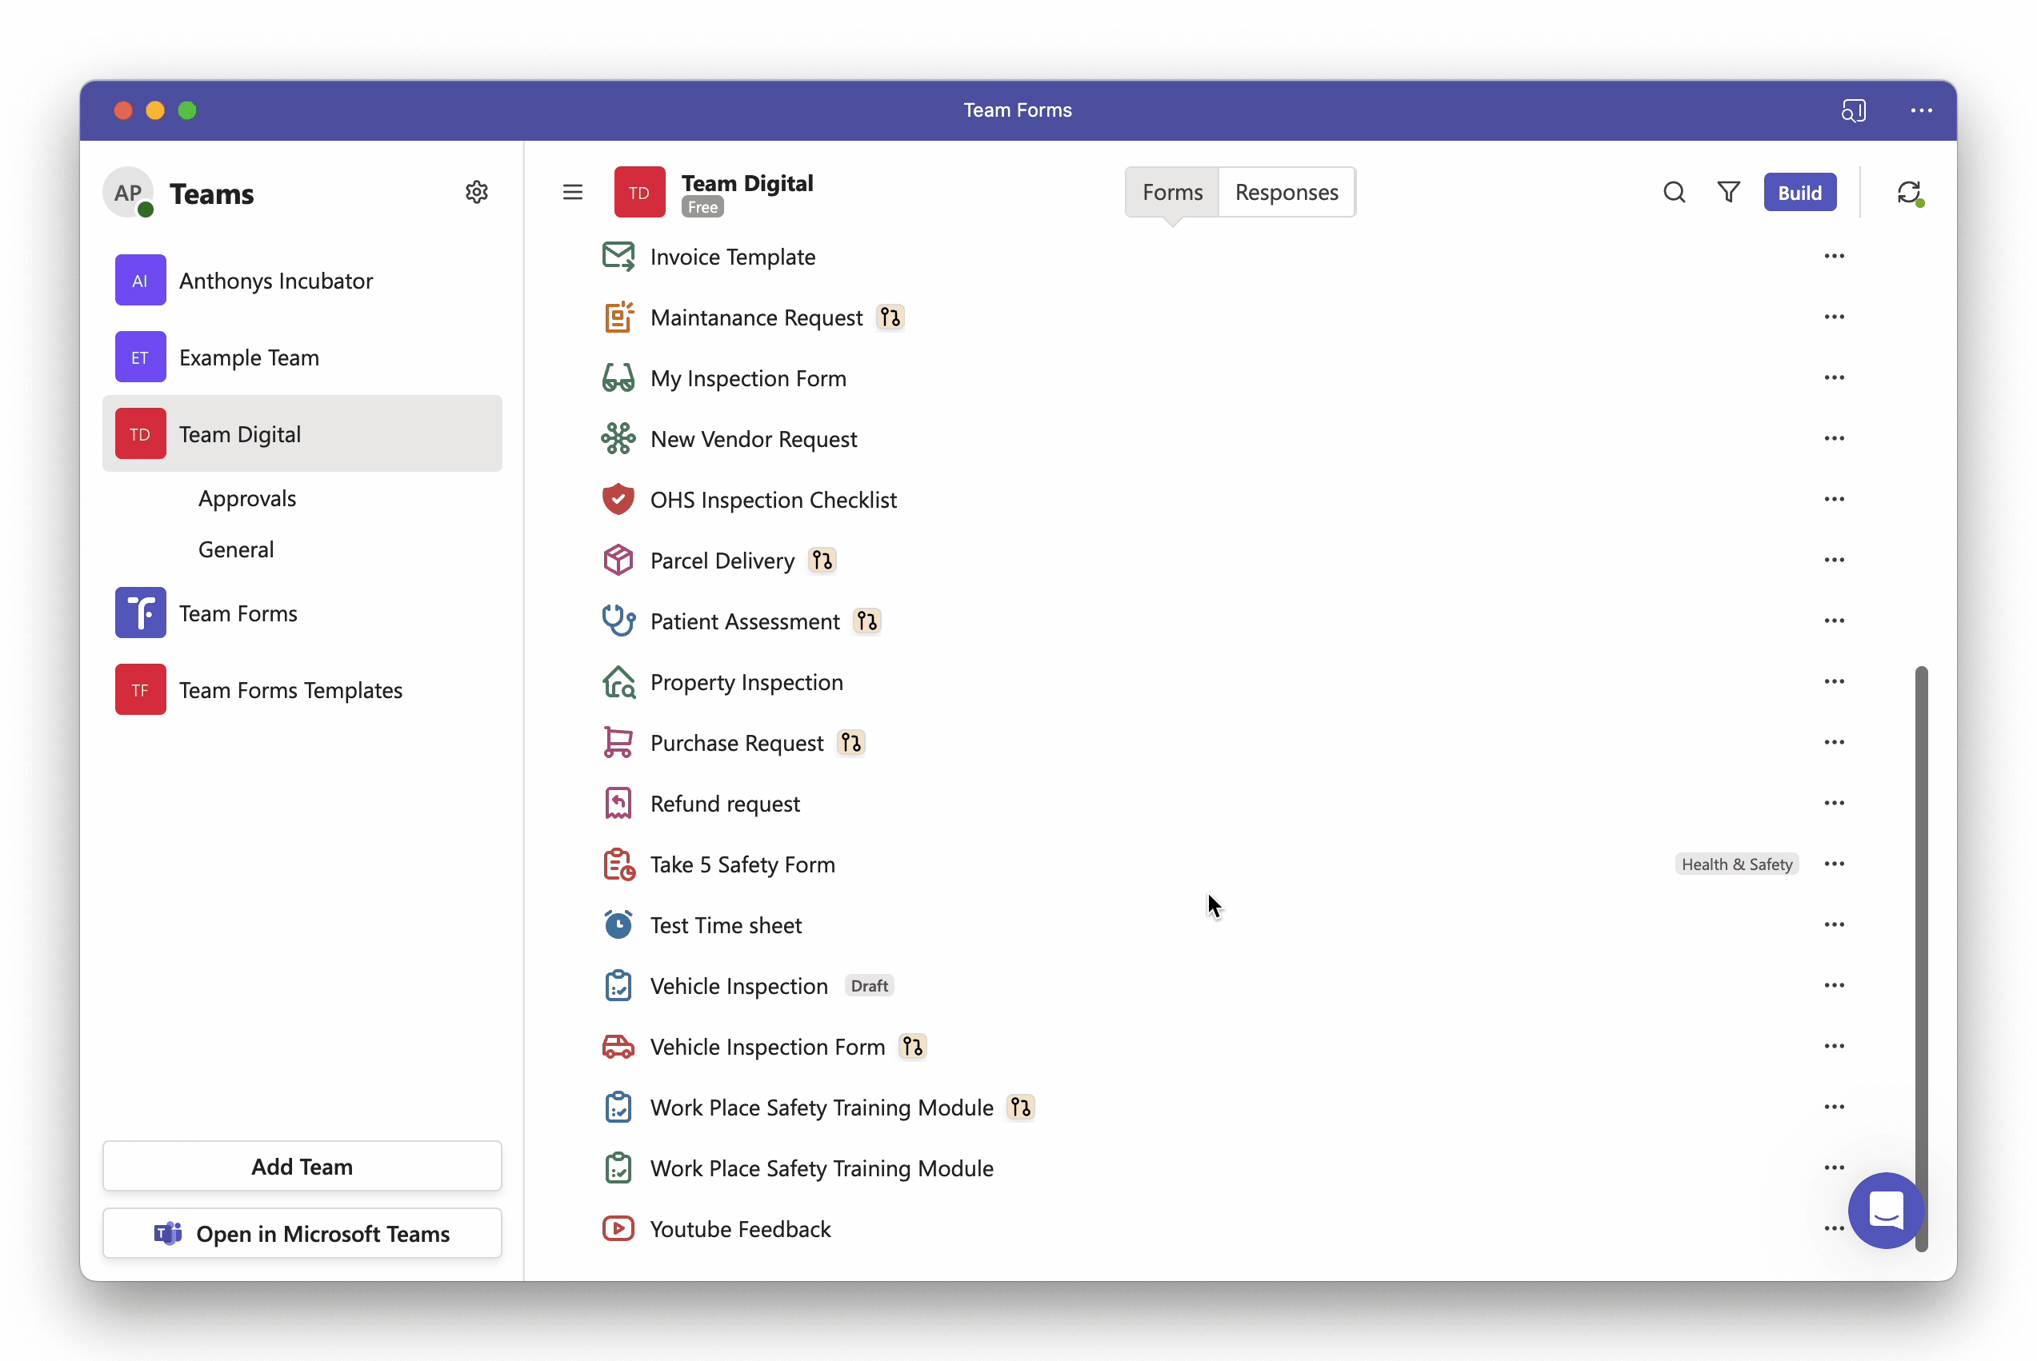Click the pop-out window icon in title bar

(x=1853, y=110)
